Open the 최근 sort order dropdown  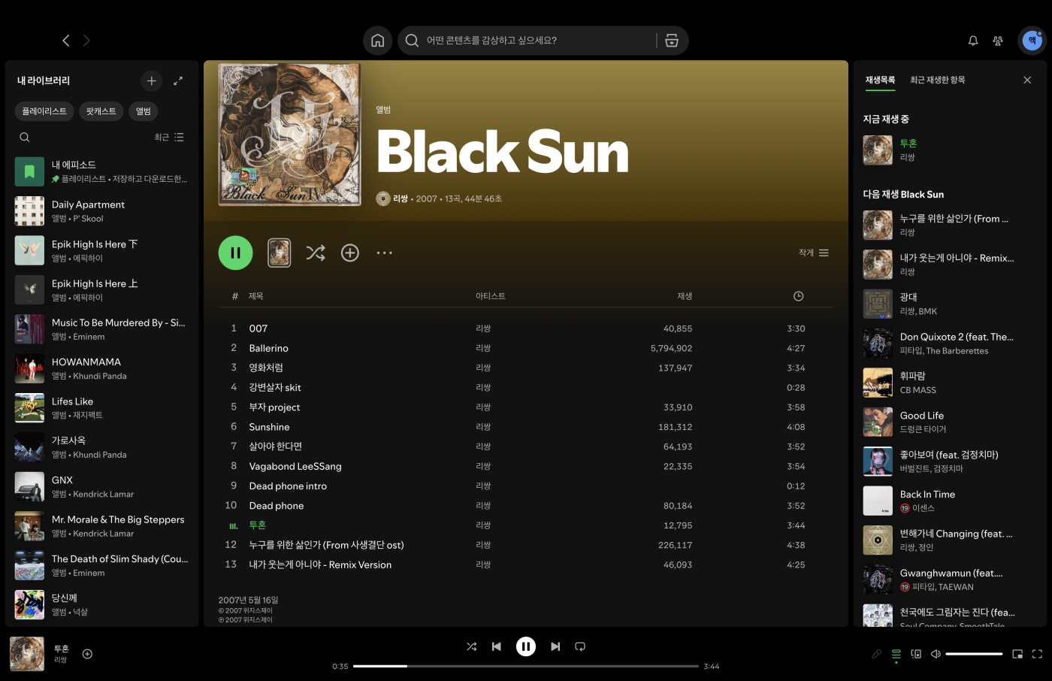[169, 138]
